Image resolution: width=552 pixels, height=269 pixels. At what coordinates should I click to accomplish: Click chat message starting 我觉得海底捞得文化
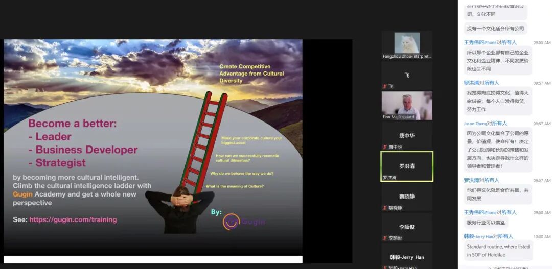498,101
